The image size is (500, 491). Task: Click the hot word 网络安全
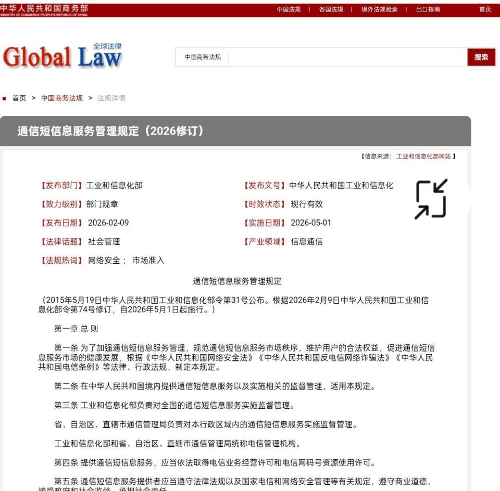[104, 261]
